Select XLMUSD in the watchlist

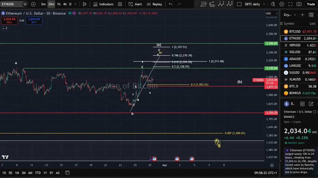click(x=300, y=79)
